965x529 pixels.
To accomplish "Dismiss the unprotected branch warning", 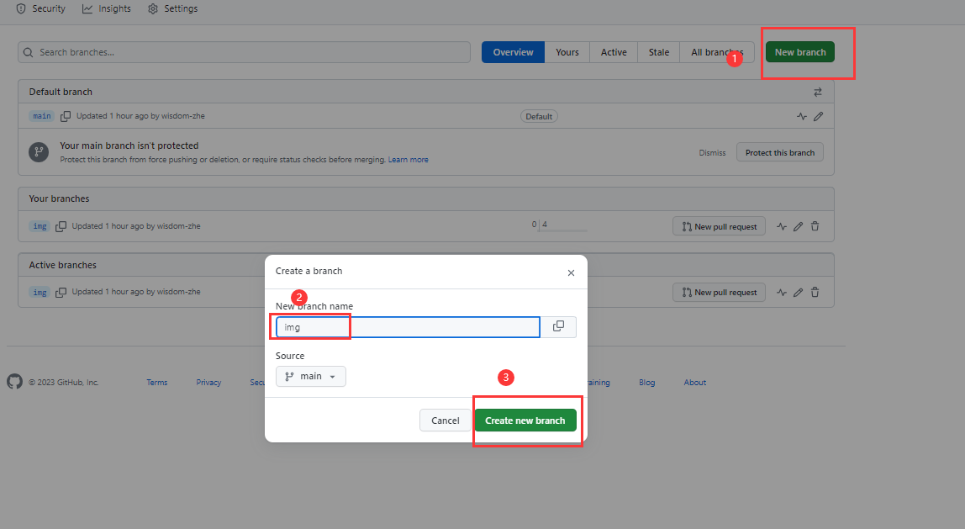I will point(712,152).
